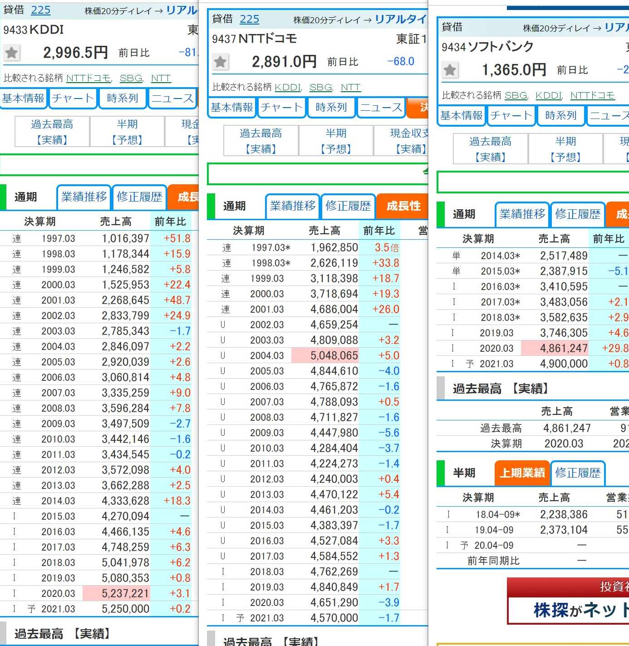Open the 225 link in the KDDI panel
The height and width of the screenshot is (646, 629).
click(40, 10)
